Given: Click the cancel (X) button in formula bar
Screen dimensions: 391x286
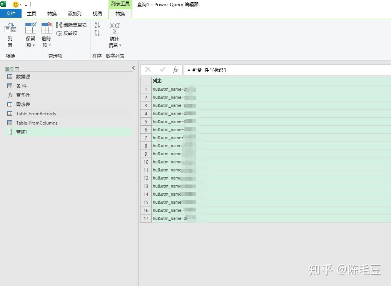Looking at the screenshot, I should [148, 70].
